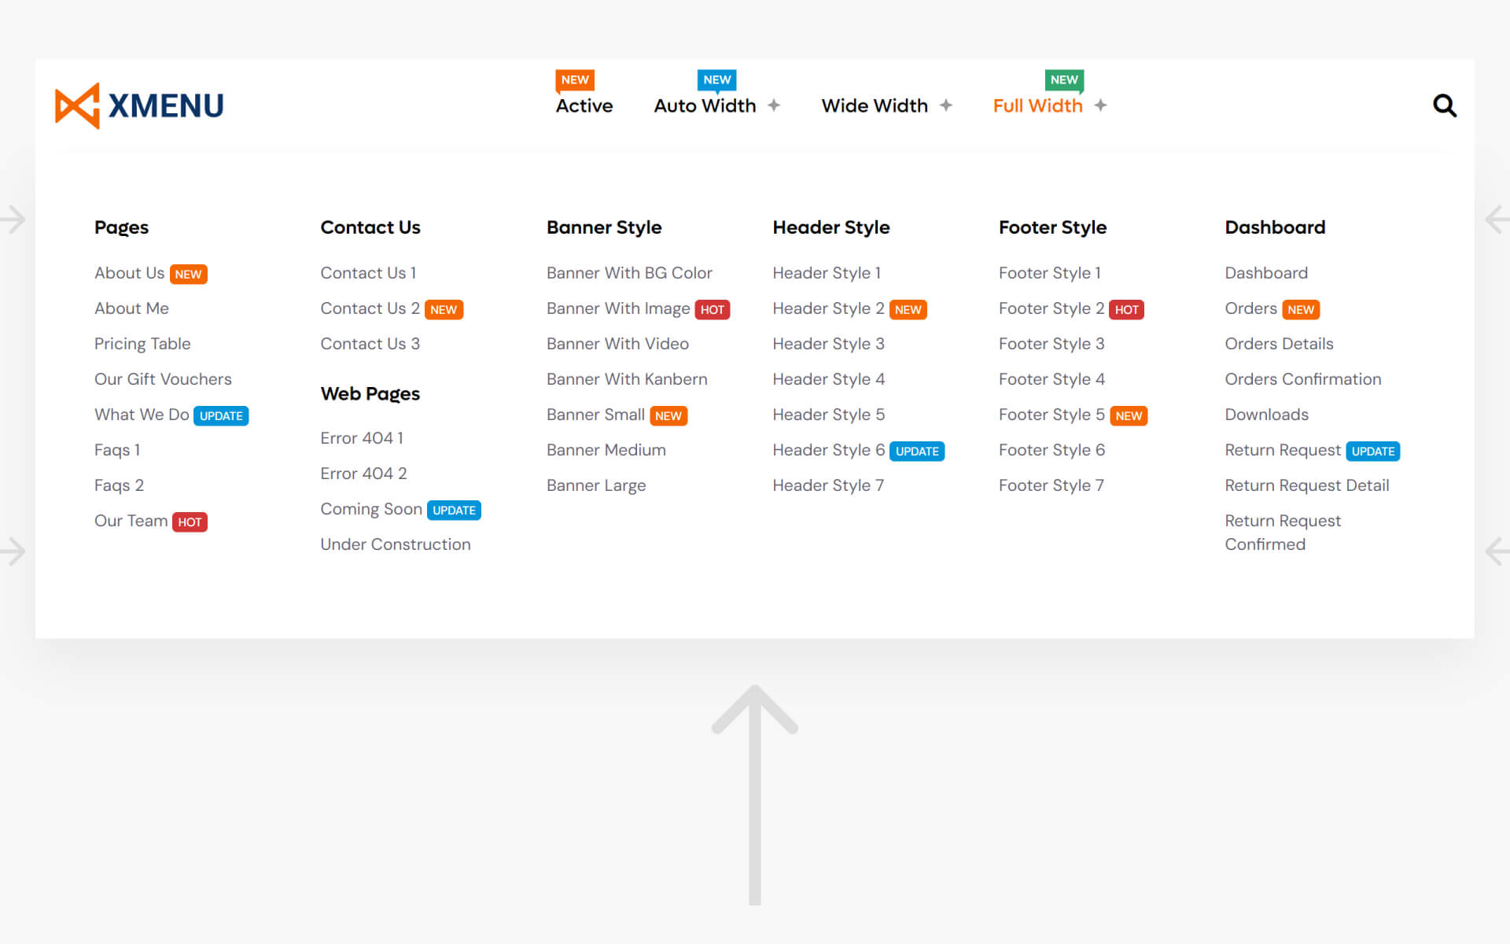Open the Error 404 2 page

click(x=363, y=474)
